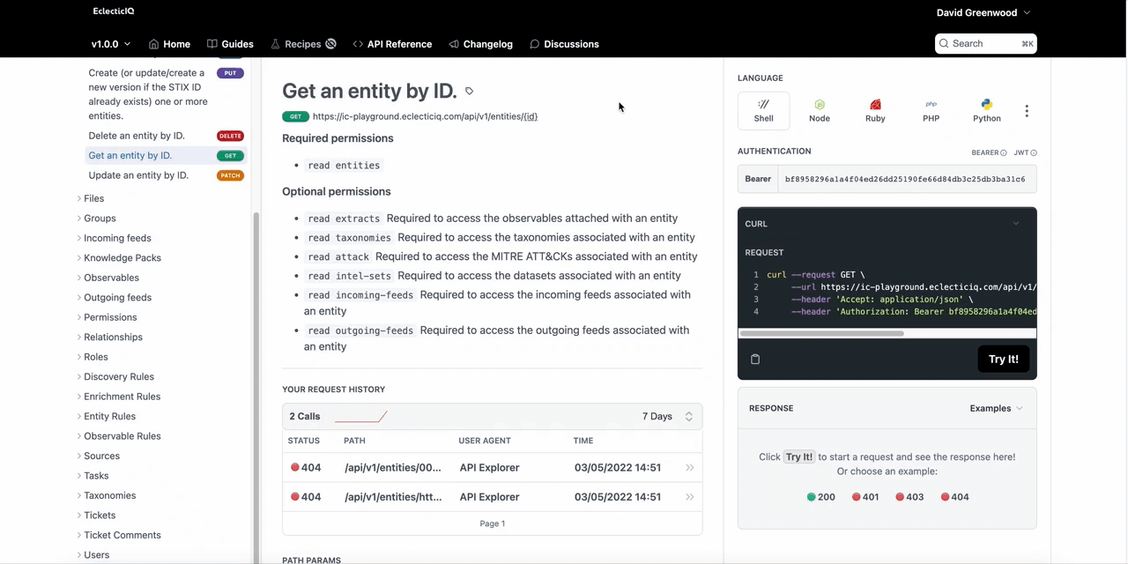Show the 200 example response
1128x564 pixels.
[x=821, y=497]
